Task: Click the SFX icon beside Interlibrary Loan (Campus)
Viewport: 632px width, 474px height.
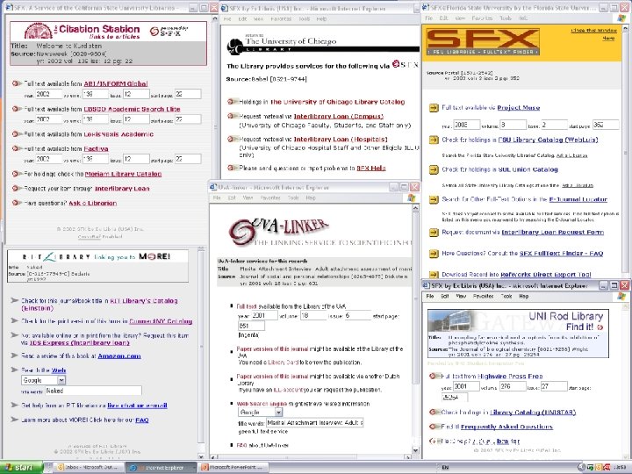Action: pos(232,116)
